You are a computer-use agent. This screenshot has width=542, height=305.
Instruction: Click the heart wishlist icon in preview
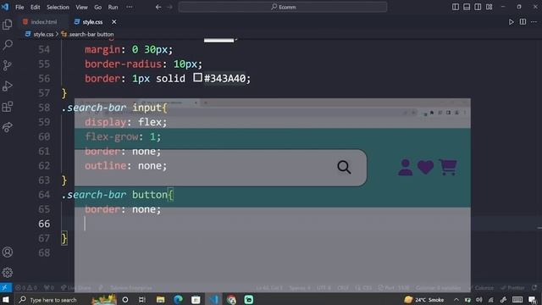(425, 168)
